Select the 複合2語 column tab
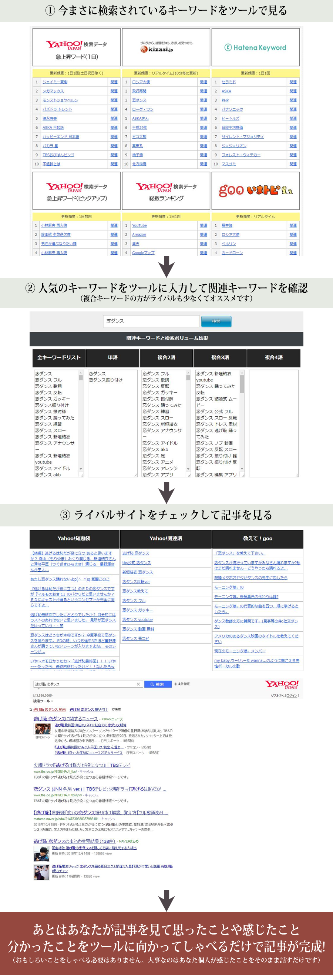 click(166, 357)
